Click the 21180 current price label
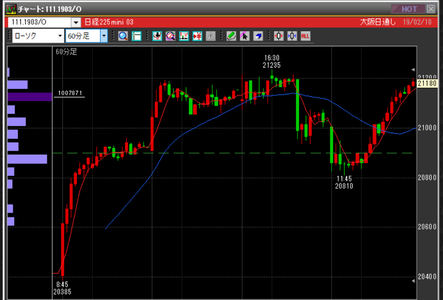The width and height of the screenshot is (443, 300). [427, 83]
